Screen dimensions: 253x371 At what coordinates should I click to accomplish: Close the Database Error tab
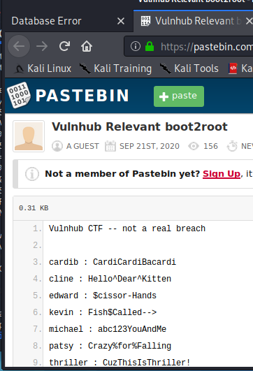pyautogui.click(x=121, y=21)
